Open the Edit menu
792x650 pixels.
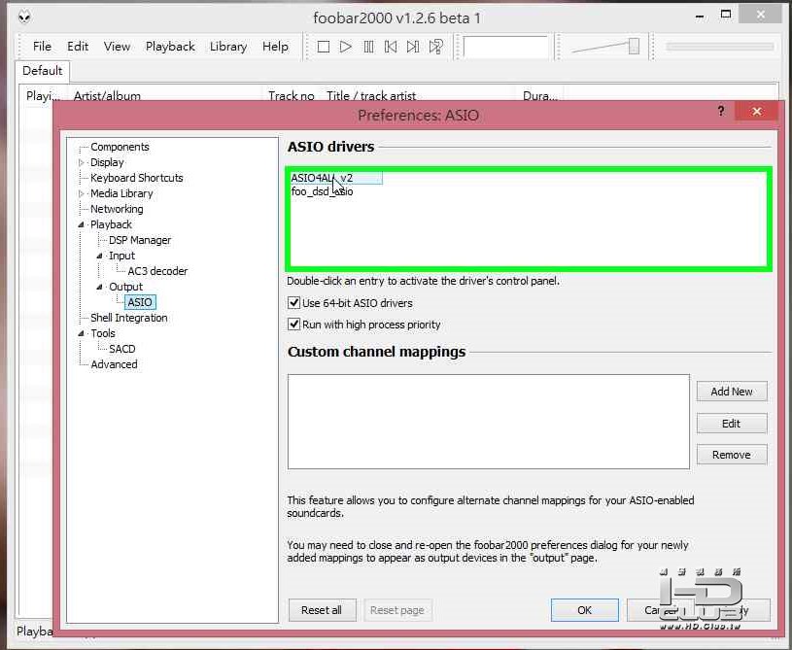coord(78,47)
